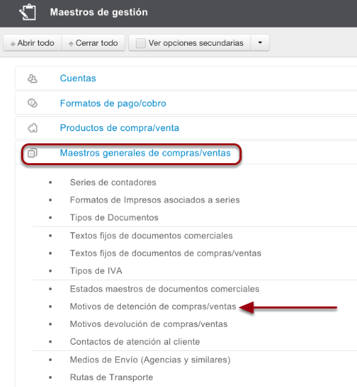Open Rutas de Transporte

pos(111,377)
